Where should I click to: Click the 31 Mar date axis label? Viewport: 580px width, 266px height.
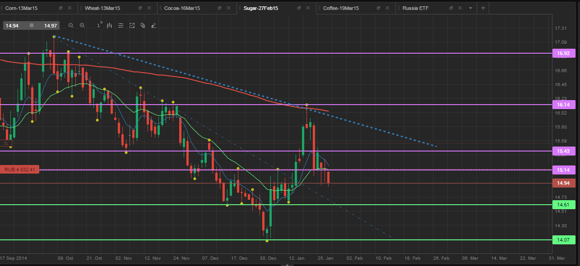[x=557, y=258]
